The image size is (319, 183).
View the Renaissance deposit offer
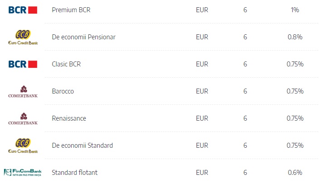pyautogui.click(x=69, y=118)
